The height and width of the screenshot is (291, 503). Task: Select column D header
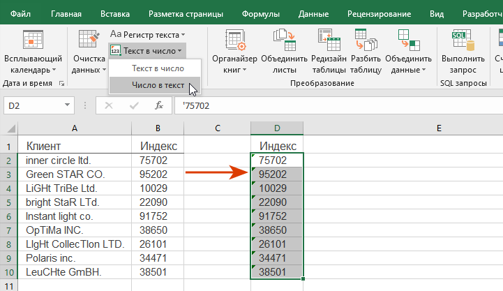(x=276, y=128)
